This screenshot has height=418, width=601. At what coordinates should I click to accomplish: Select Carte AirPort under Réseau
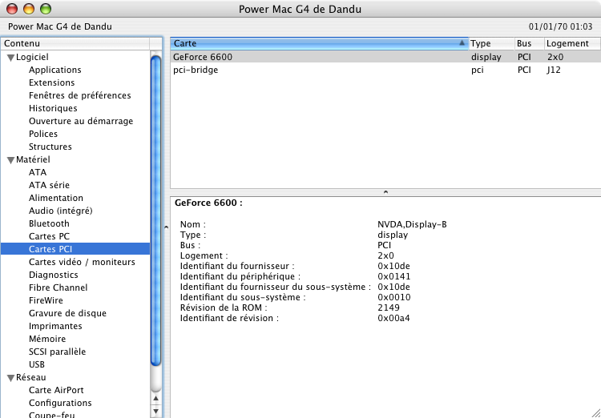(56, 390)
